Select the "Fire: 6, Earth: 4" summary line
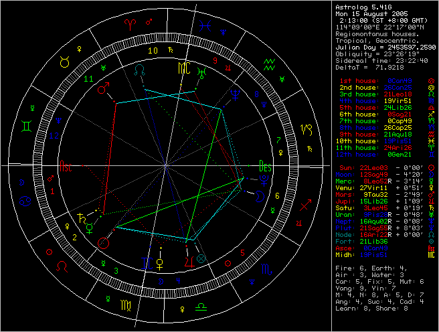439x332 pixels. point(370,268)
